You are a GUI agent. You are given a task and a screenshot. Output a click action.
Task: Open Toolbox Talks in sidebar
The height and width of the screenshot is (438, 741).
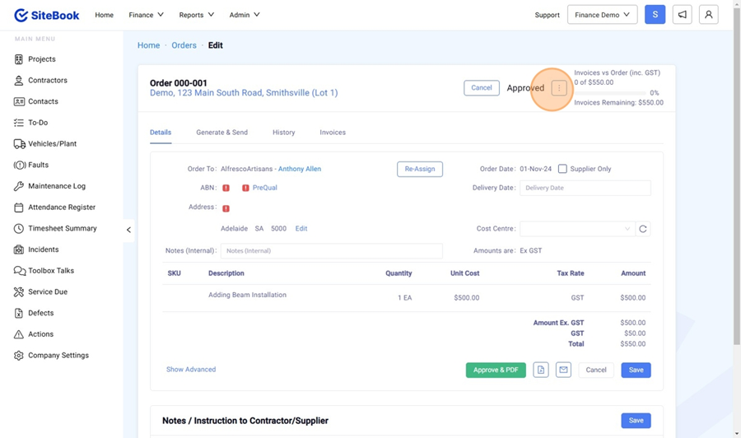pos(50,271)
